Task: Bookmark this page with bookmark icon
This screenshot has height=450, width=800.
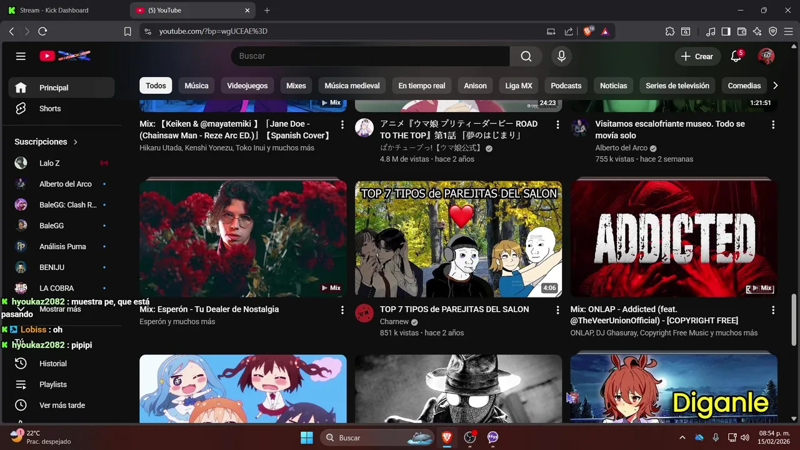Action: tap(127, 31)
